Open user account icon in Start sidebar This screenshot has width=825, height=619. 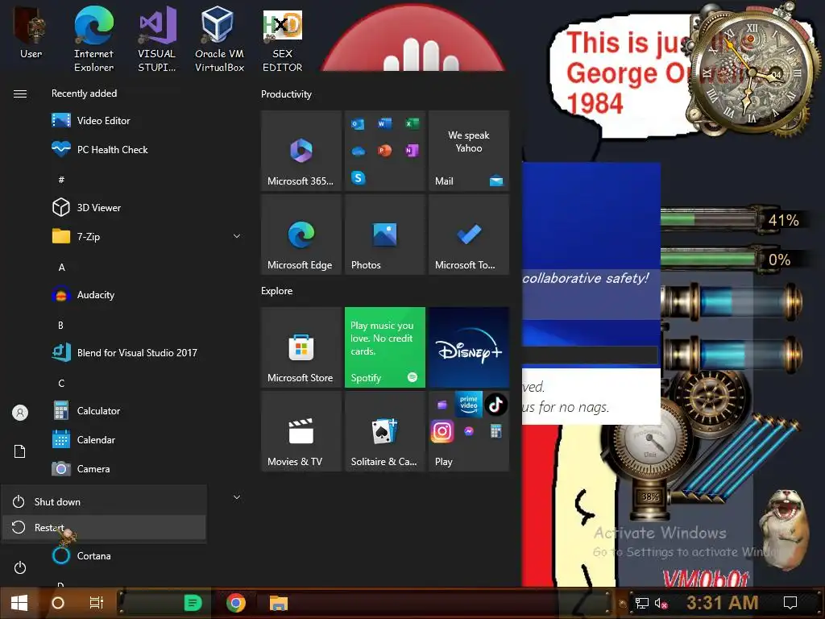pyautogui.click(x=20, y=413)
